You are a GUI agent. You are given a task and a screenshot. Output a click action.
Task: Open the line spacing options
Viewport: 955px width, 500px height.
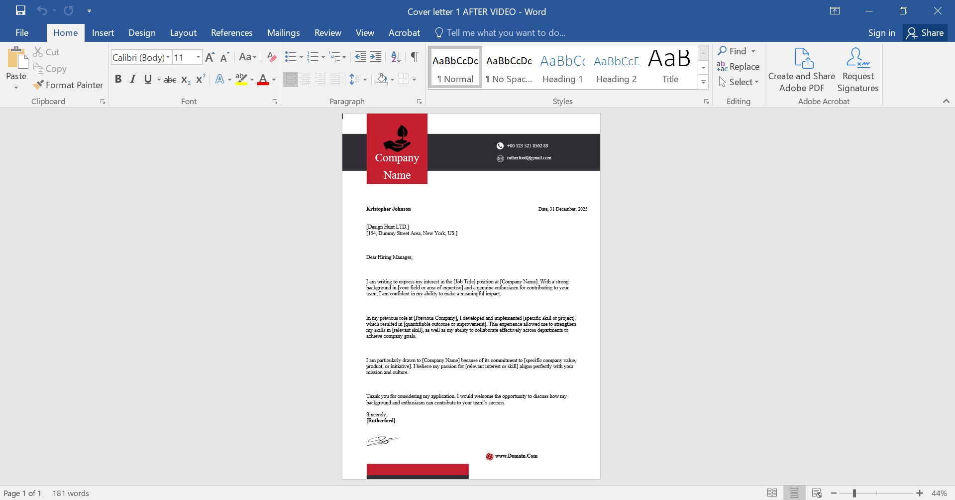[358, 79]
